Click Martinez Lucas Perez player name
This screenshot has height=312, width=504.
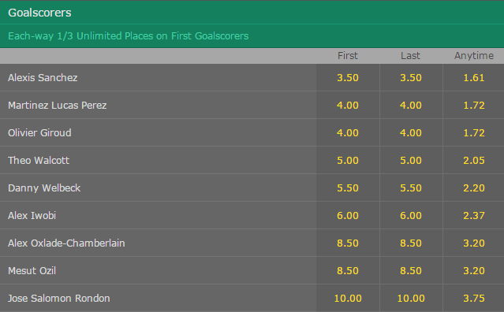(58, 106)
